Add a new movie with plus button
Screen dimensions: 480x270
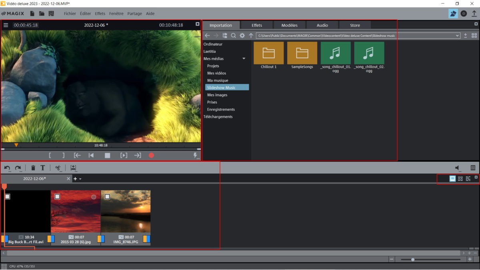[75, 179]
